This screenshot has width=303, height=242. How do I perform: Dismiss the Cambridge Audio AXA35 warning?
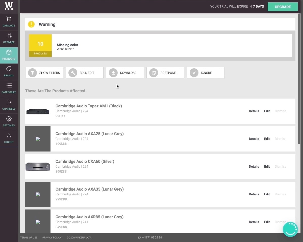click(281, 194)
